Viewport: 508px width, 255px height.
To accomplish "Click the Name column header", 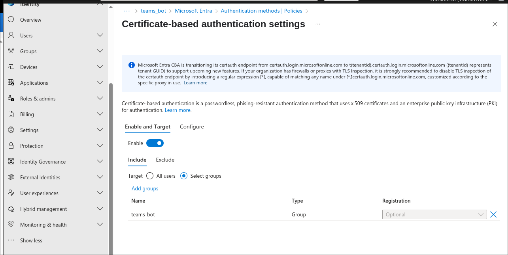I will pos(138,201).
